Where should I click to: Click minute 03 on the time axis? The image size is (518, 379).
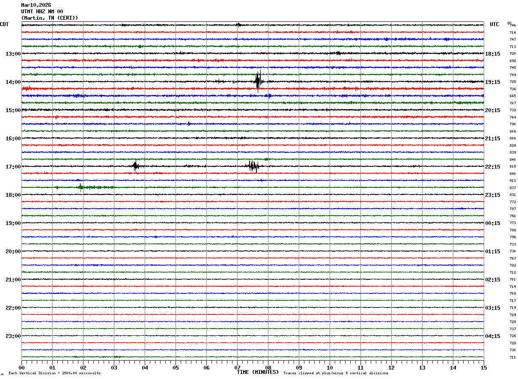pos(114,367)
